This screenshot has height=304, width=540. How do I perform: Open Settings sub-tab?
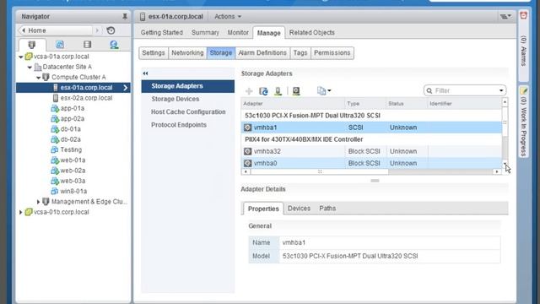click(x=154, y=52)
